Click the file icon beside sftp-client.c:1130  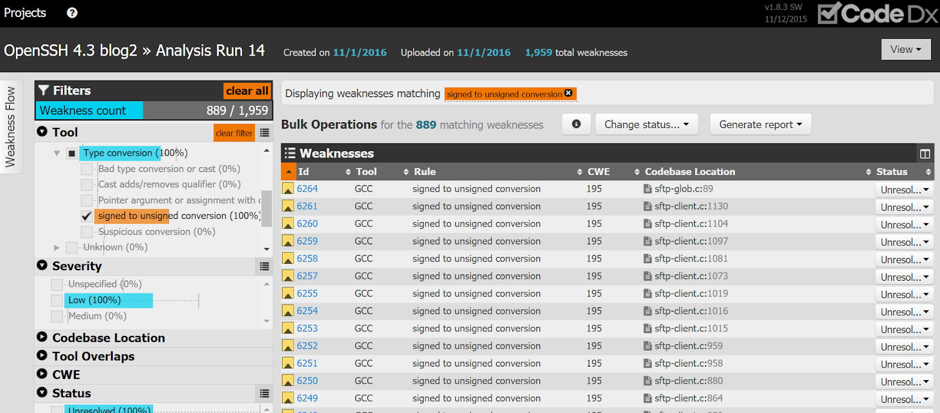pos(647,206)
